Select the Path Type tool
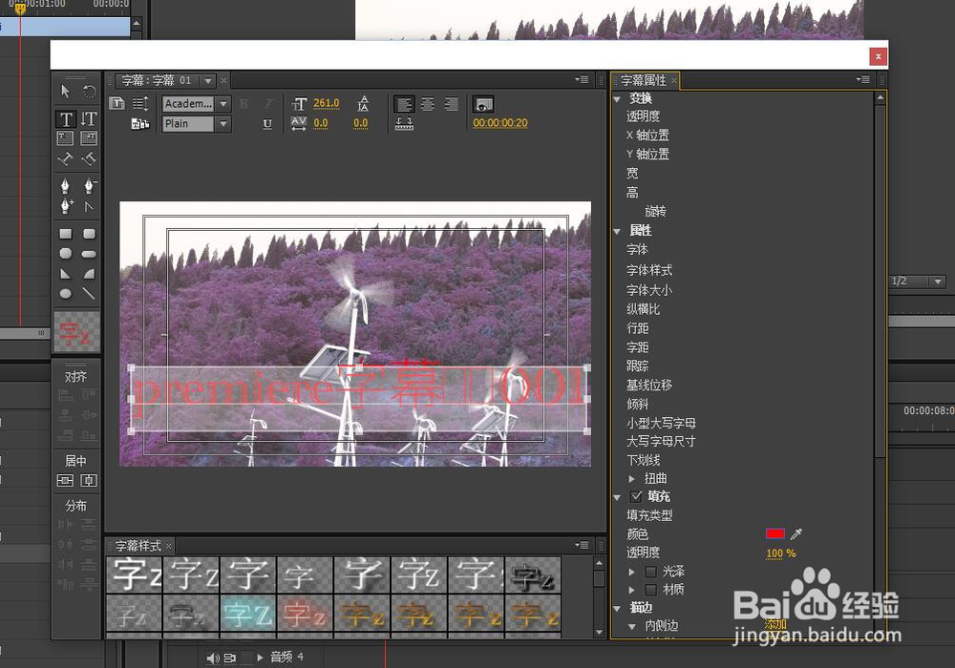The height and width of the screenshot is (668, 955). click(x=65, y=158)
